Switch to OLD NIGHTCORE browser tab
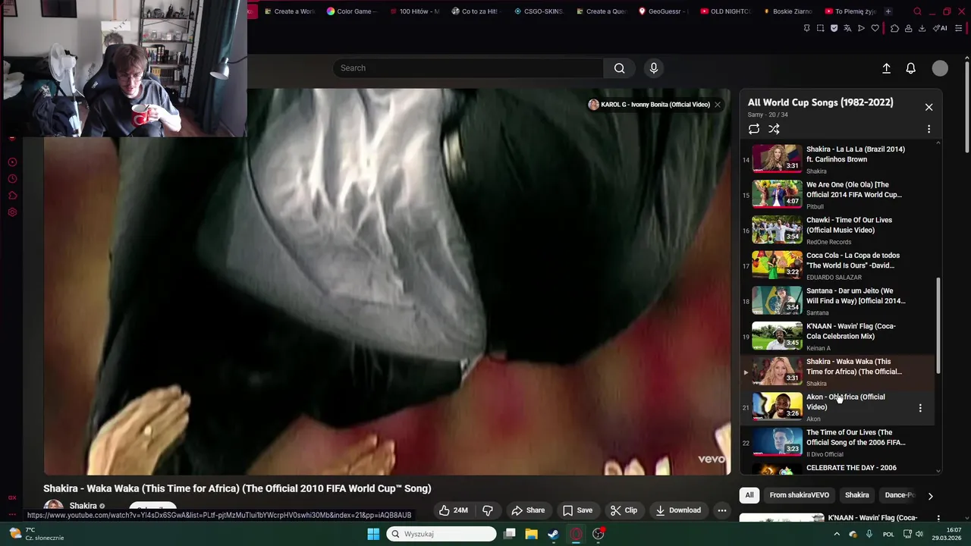971x546 pixels. 725,11
